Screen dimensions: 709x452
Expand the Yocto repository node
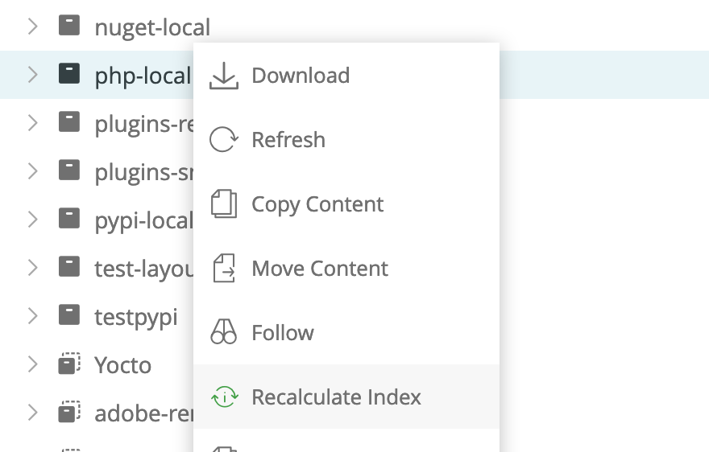coord(33,365)
